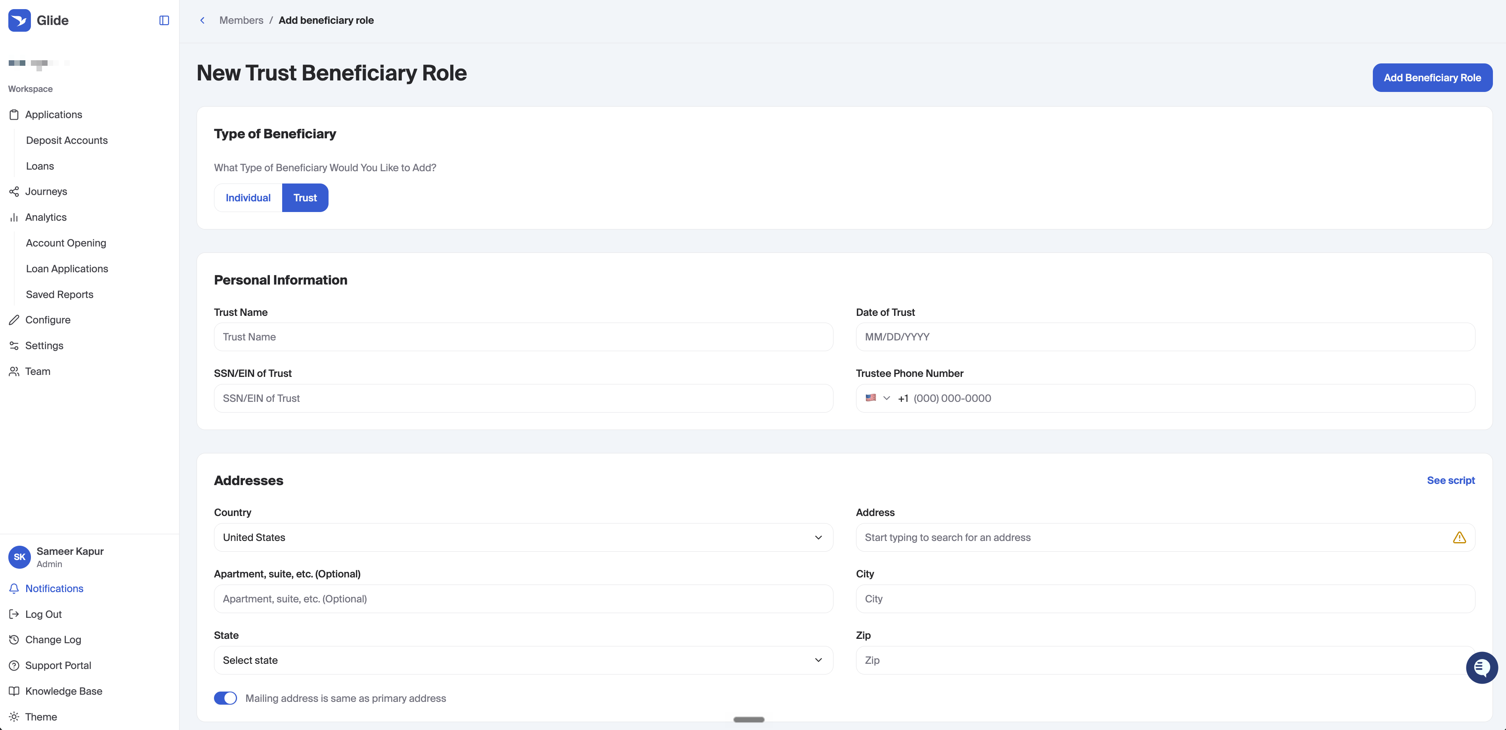Focus the Trust Name input field
Viewport: 1506px width, 730px height.
click(523, 337)
